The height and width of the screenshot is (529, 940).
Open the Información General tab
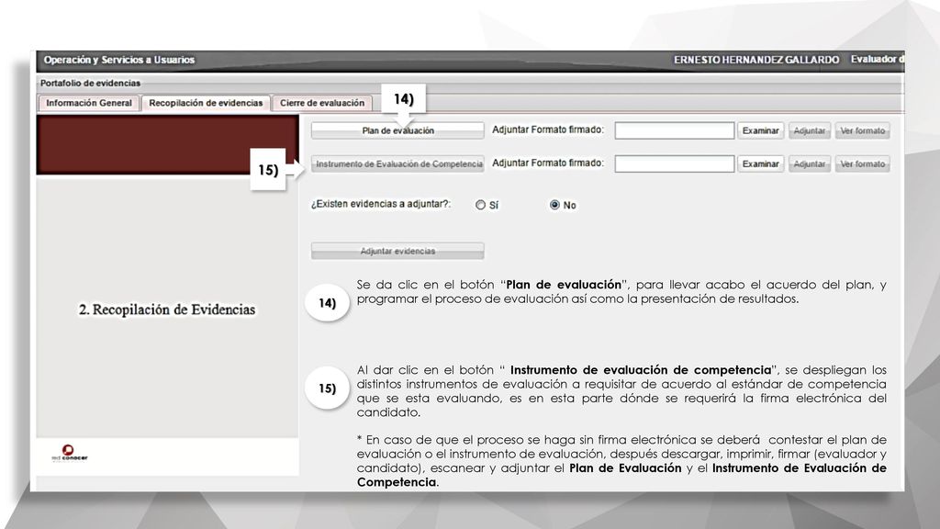[x=89, y=103]
